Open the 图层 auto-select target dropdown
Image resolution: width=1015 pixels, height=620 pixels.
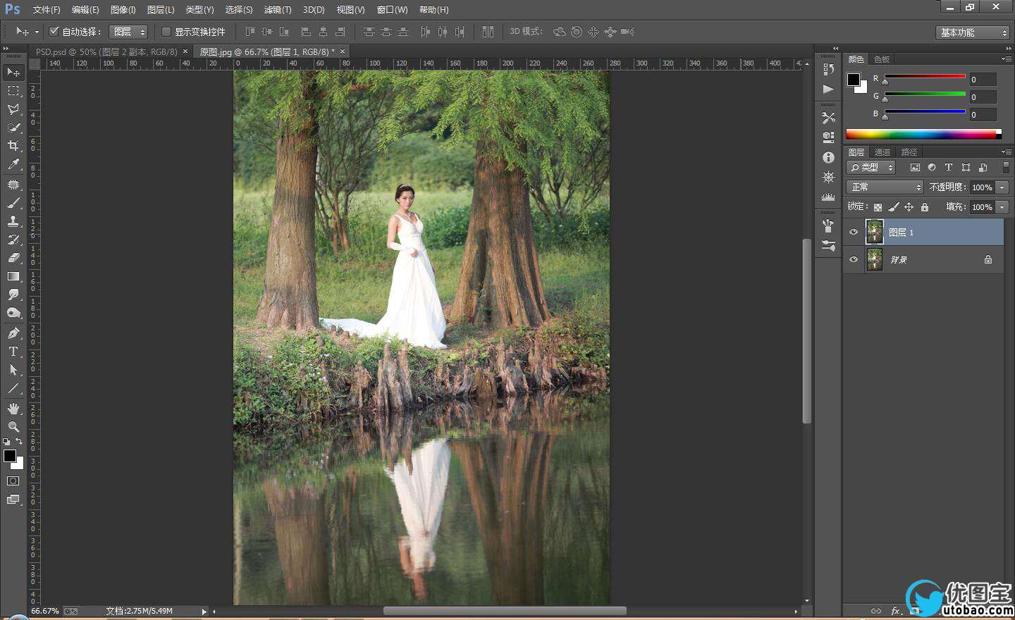coord(128,32)
